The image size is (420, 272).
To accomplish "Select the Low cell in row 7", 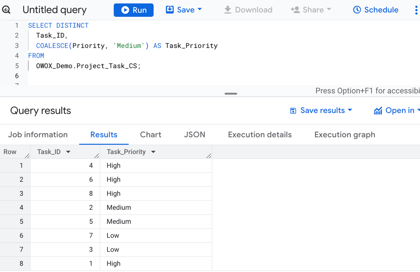I will click(156, 250).
